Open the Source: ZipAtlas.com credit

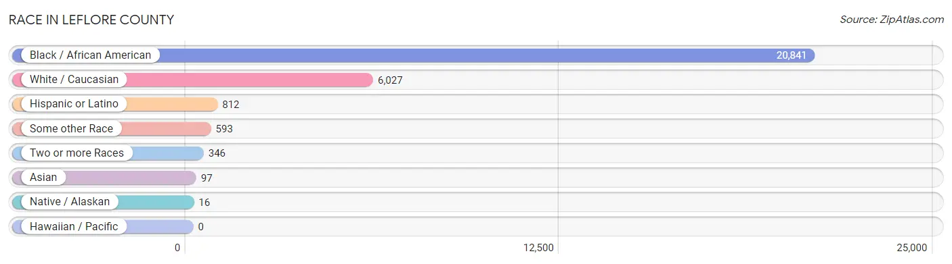tap(892, 20)
